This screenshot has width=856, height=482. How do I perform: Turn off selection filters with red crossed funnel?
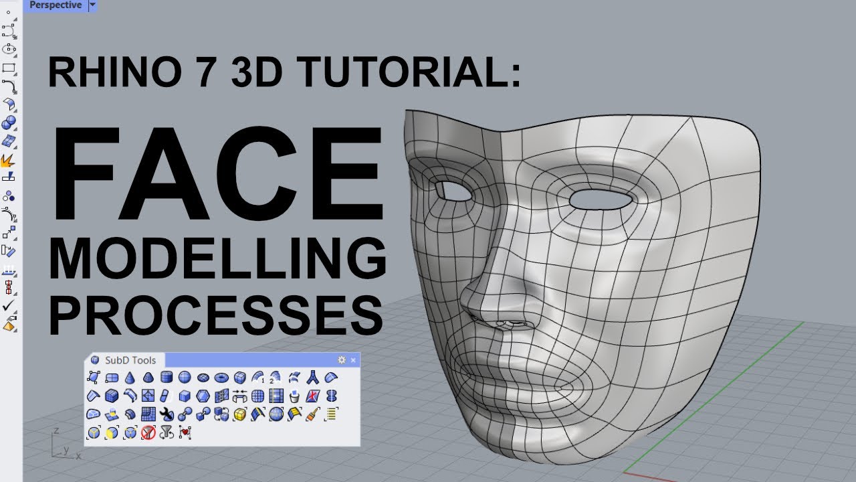coord(148,432)
